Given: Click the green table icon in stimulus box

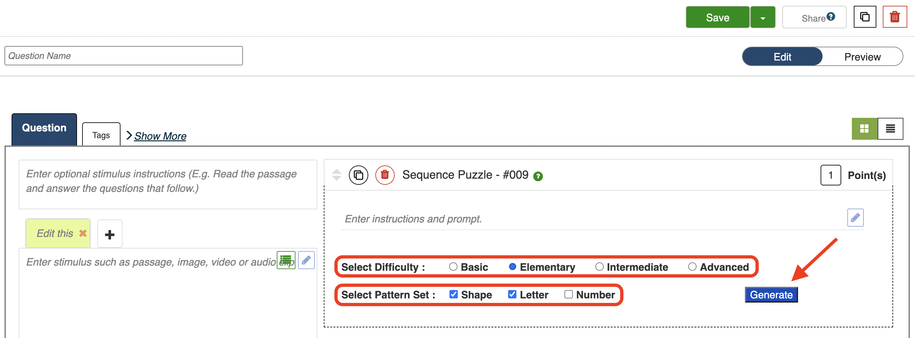Looking at the screenshot, I should [x=285, y=260].
